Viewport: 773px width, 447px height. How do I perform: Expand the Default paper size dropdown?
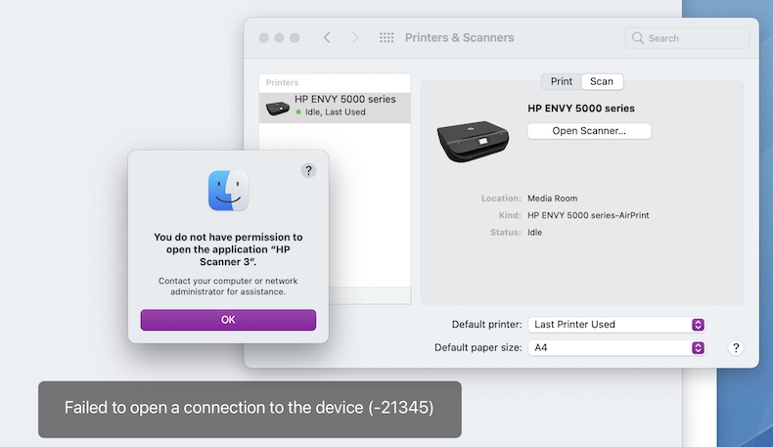click(x=616, y=347)
